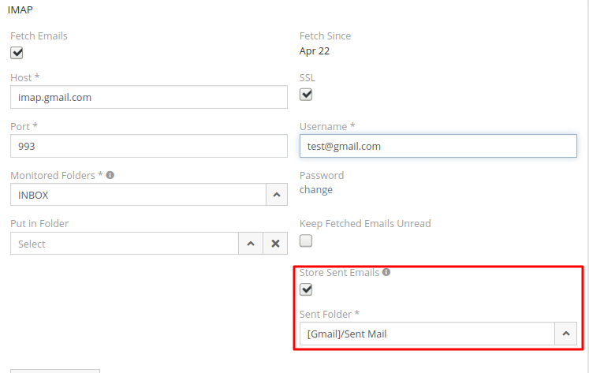Open the Put in Folder dropdown arrow
The height and width of the screenshot is (373, 589).
click(x=251, y=244)
